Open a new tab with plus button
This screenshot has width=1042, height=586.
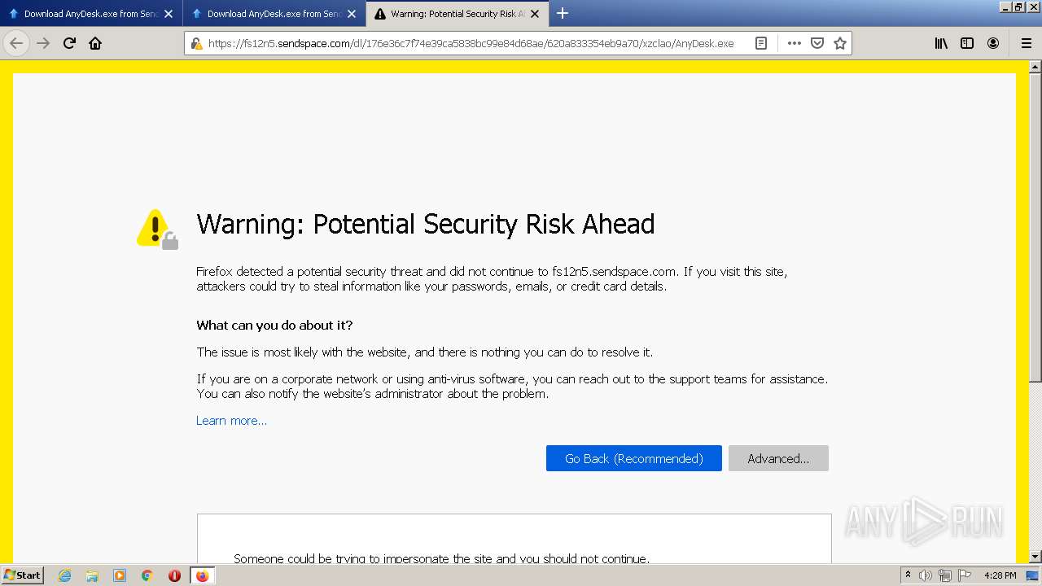562,13
